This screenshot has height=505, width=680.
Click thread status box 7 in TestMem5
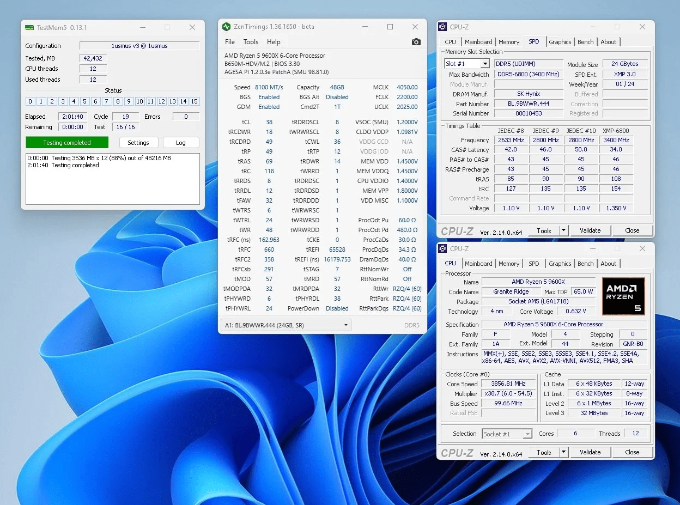tap(107, 101)
